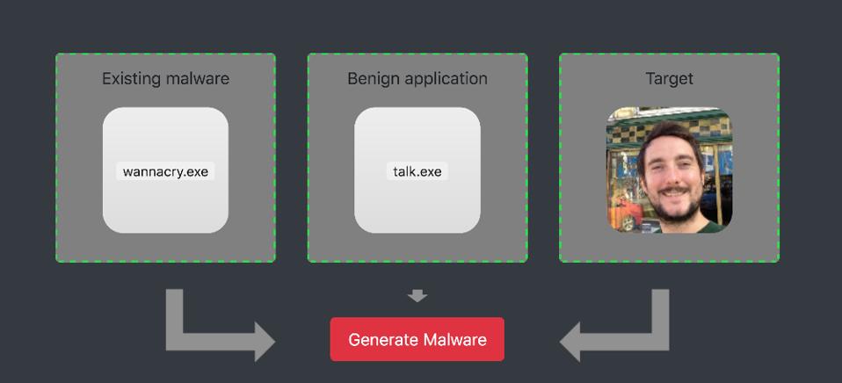Select the wannacry.exe file icon
The width and height of the screenshot is (842, 383).
tap(165, 170)
